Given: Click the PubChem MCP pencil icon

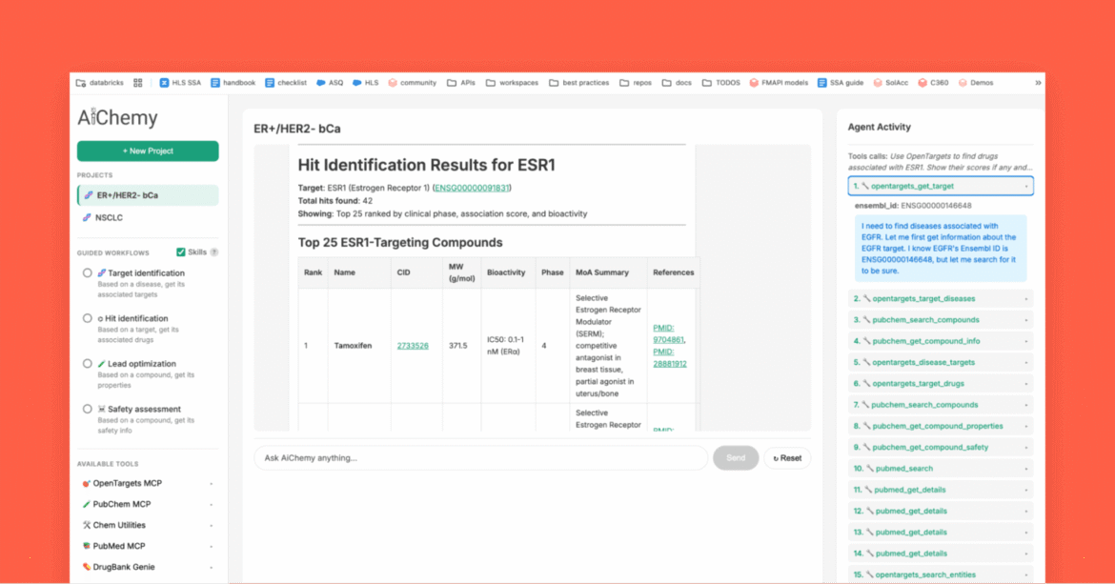Looking at the screenshot, I should point(86,504).
